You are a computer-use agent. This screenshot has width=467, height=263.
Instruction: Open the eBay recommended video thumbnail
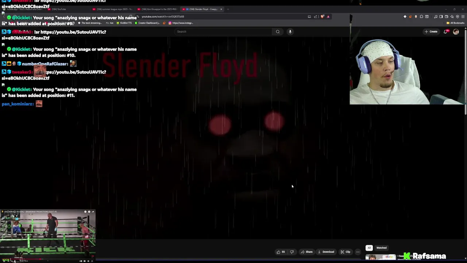click(x=381, y=258)
